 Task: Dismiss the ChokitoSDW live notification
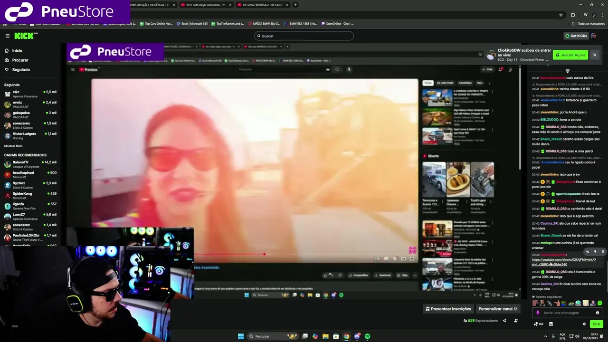[594, 55]
